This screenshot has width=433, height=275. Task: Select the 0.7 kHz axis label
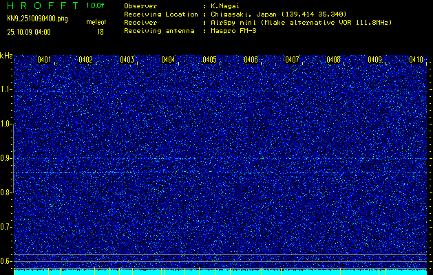(6, 226)
